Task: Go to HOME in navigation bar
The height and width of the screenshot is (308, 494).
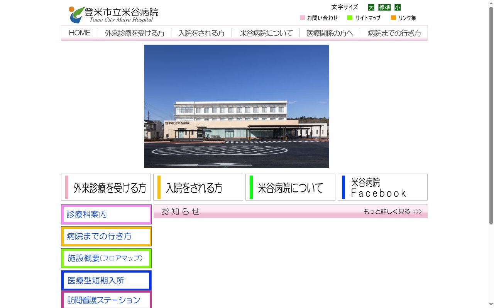Action: (80, 33)
